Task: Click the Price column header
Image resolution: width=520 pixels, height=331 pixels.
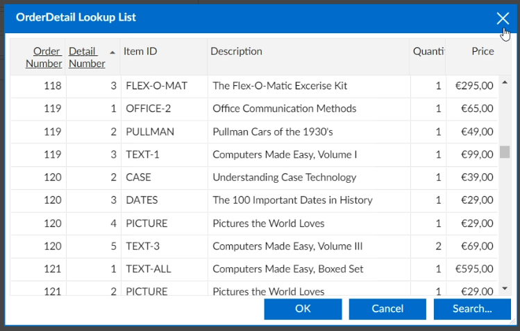Action: click(x=483, y=51)
